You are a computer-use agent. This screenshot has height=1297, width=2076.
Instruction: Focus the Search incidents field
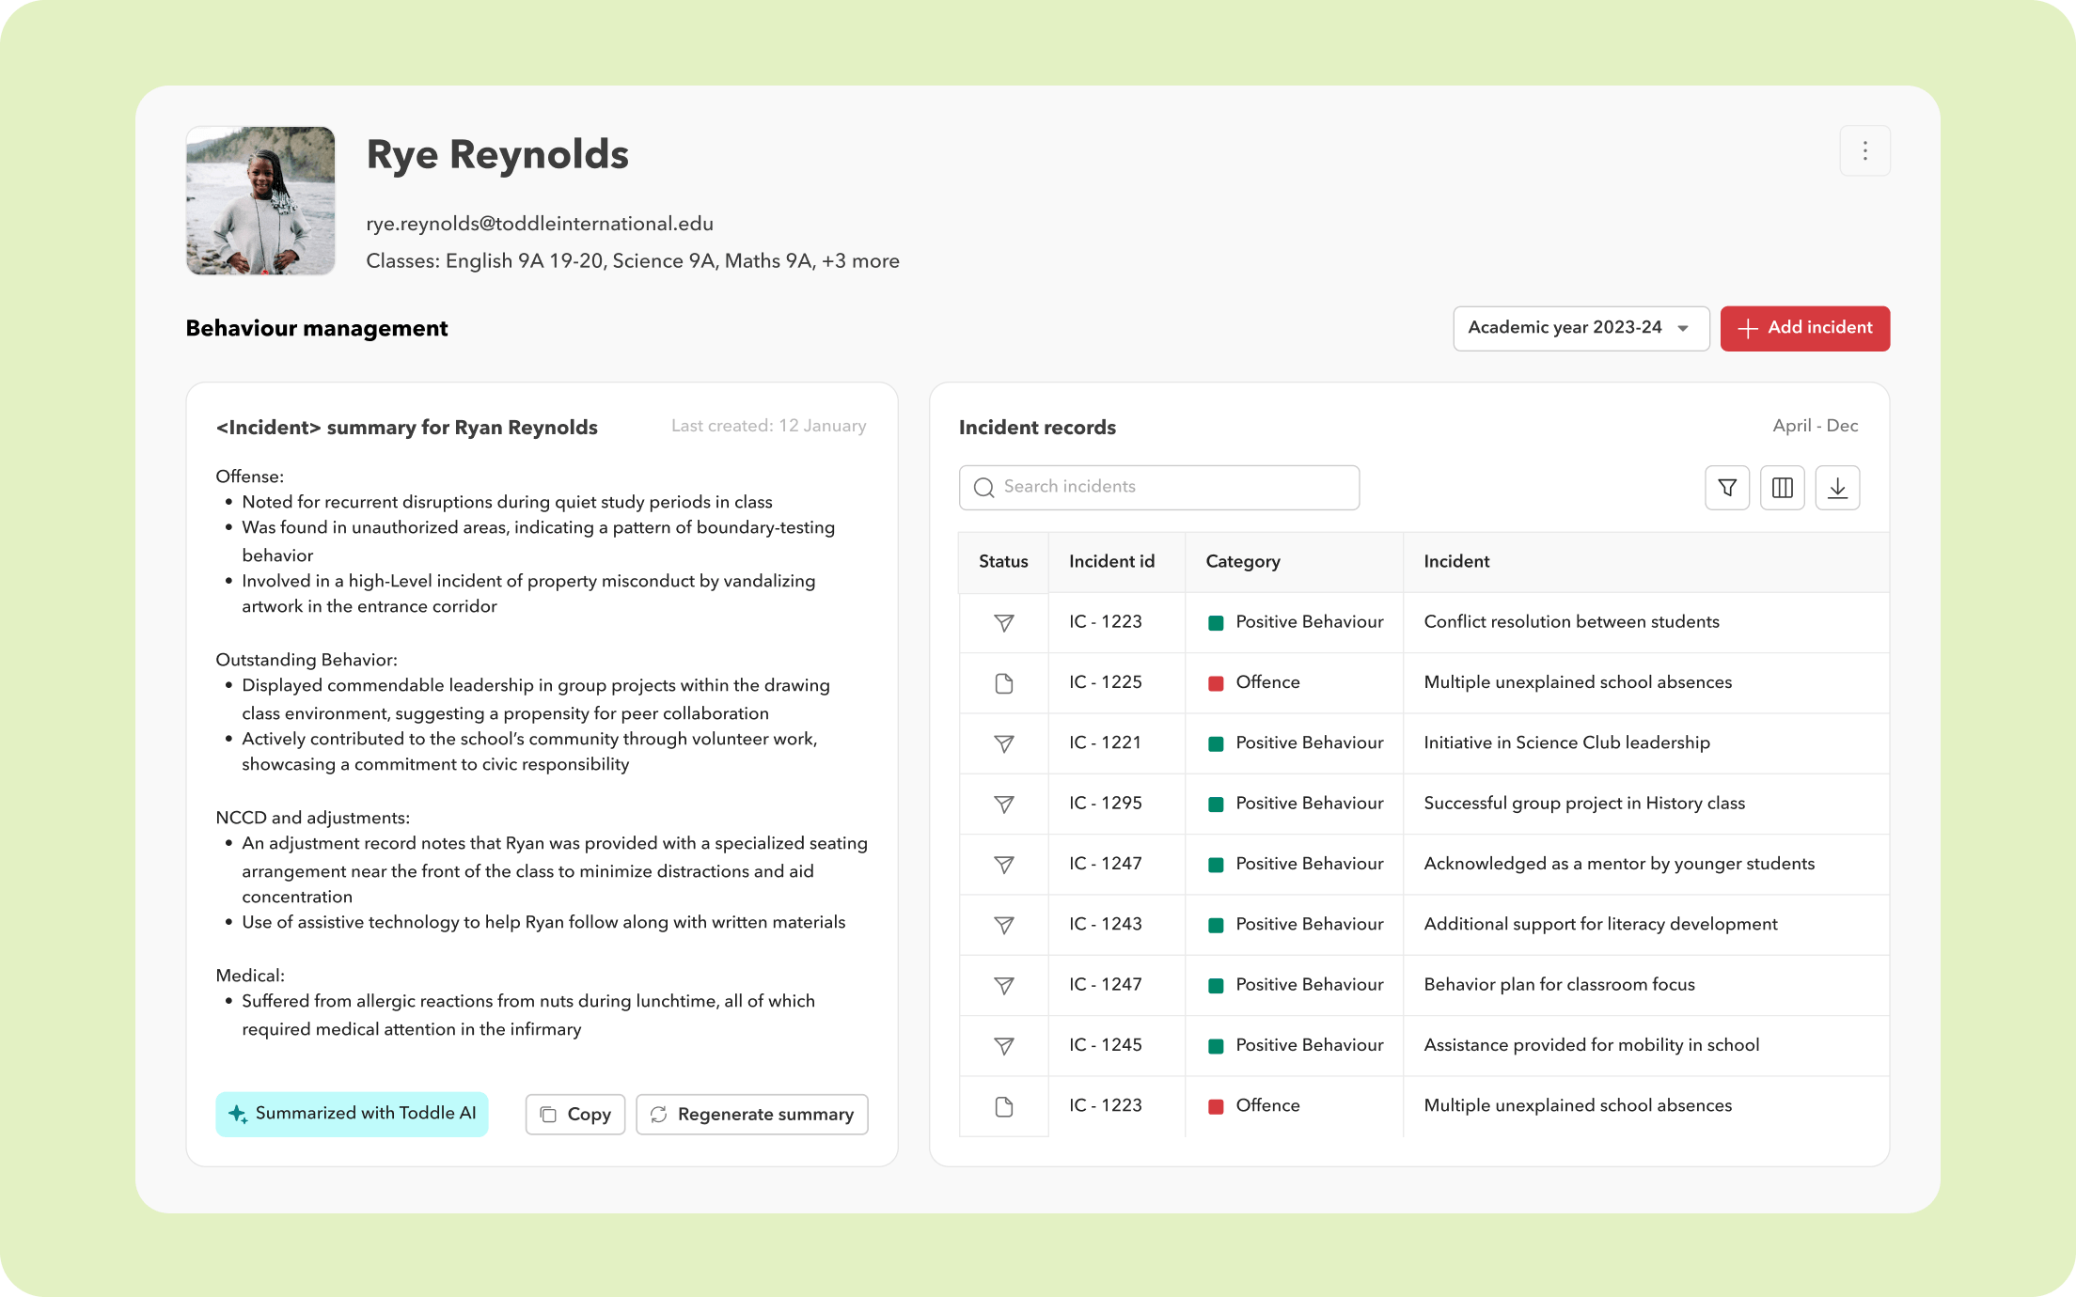1158,487
